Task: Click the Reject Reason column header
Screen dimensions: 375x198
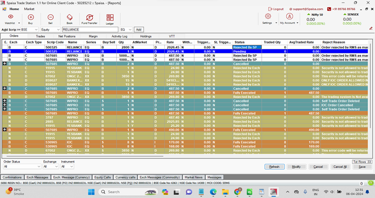Action: point(344,42)
